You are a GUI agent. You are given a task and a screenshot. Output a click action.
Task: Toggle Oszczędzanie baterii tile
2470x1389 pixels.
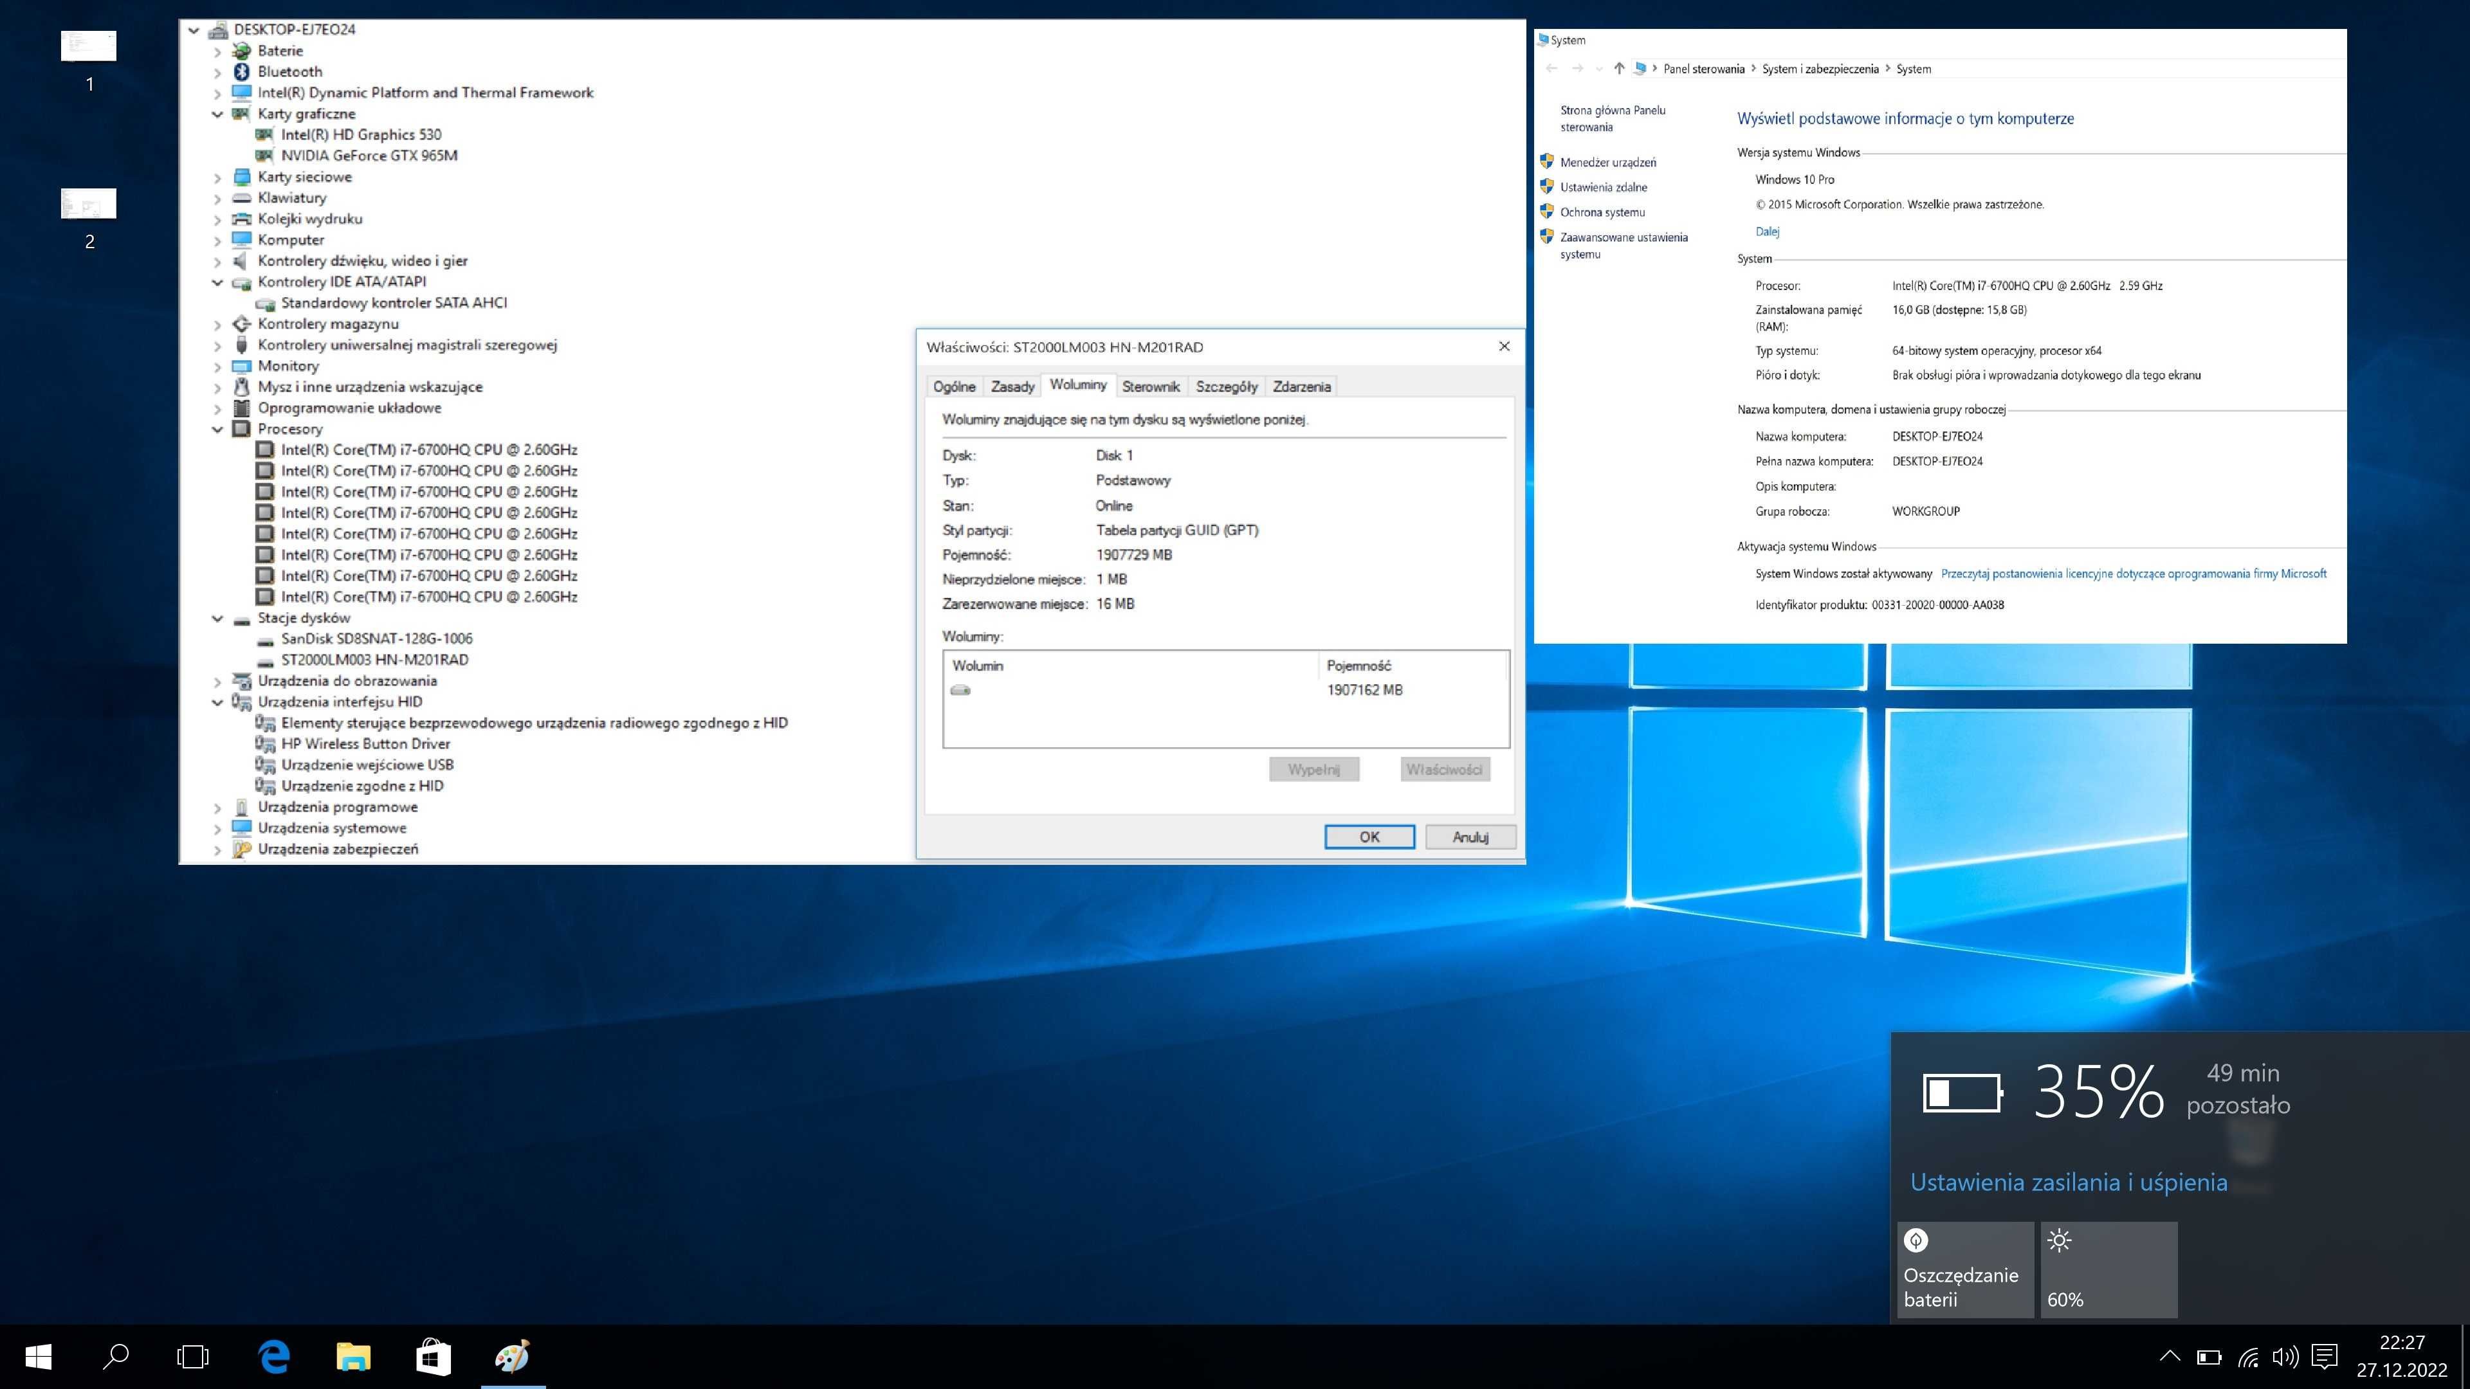point(1964,1269)
